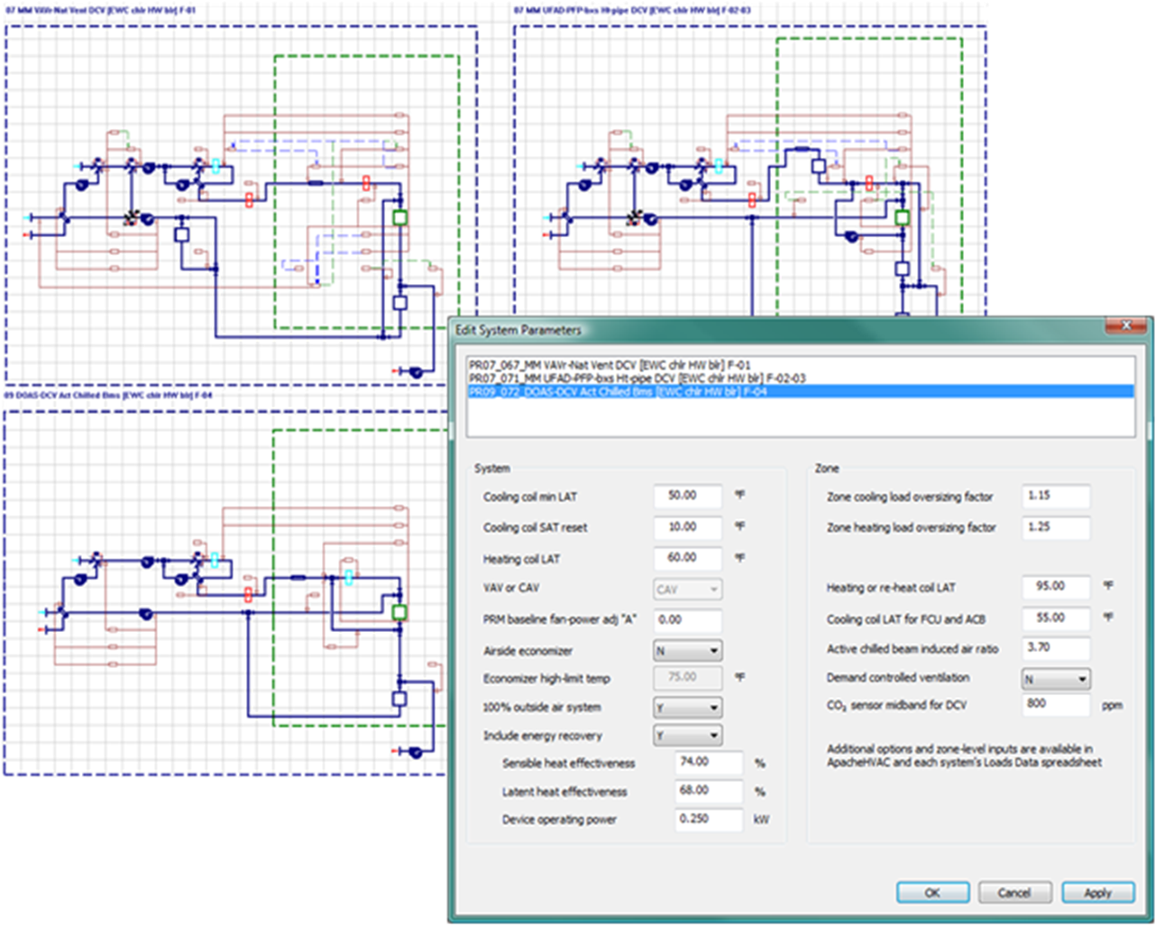The height and width of the screenshot is (926, 1156).
Task: Click Active chilled beam induced air ratio field
Action: pos(1056,648)
